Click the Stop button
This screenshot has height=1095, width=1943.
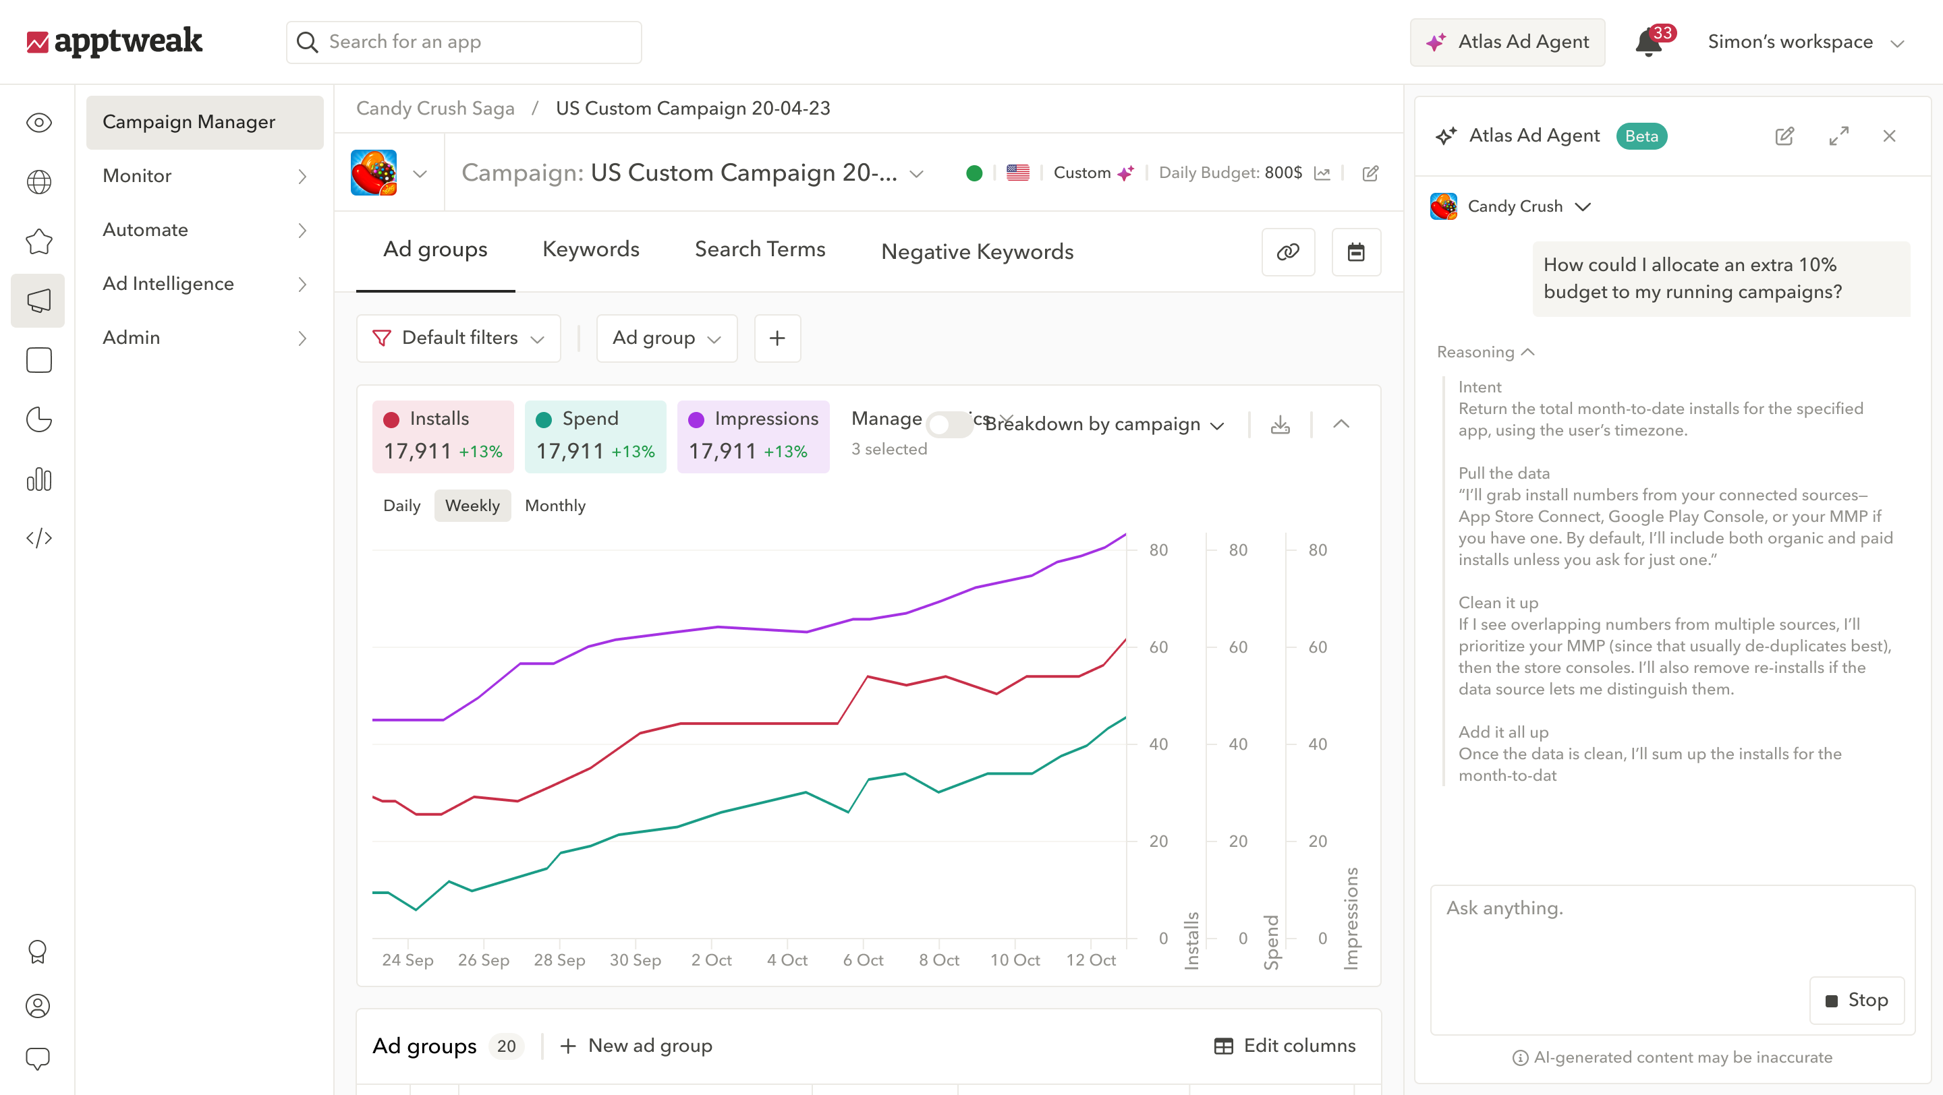[1856, 1000]
